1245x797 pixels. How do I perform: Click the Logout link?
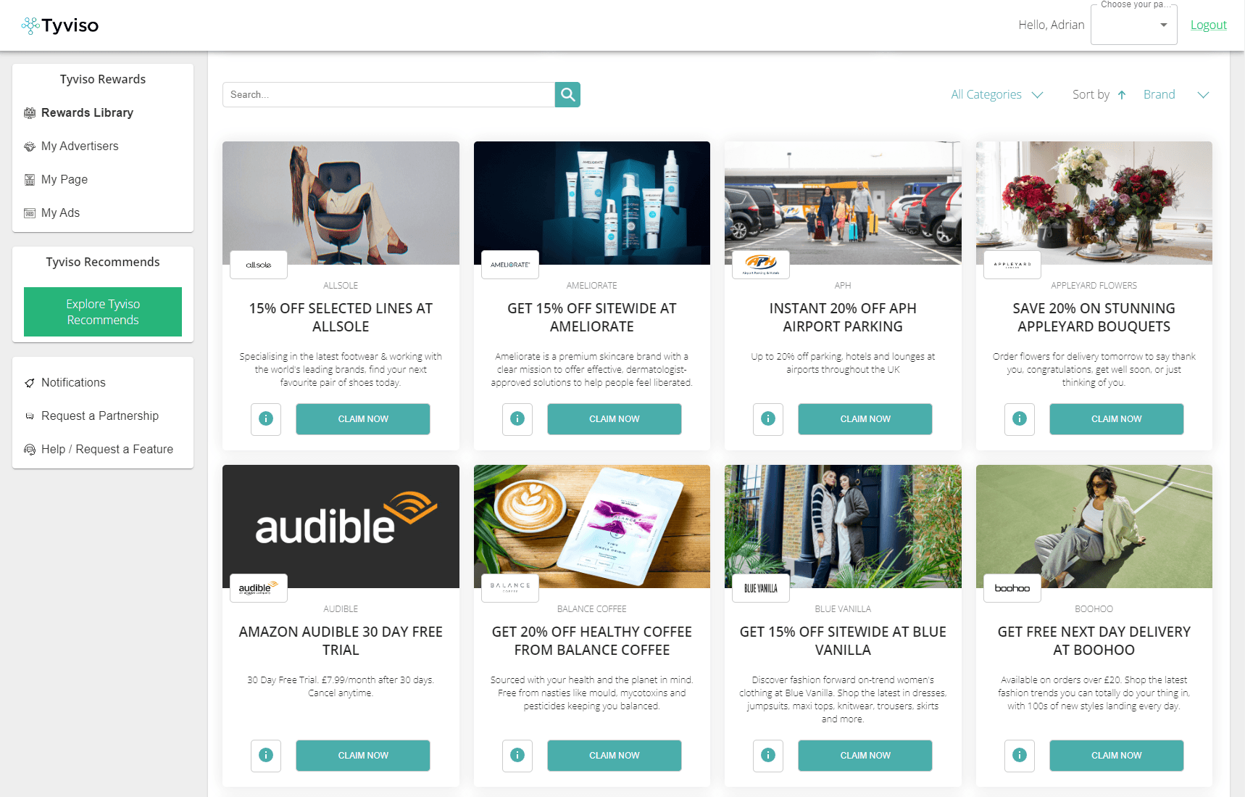[1209, 25]
